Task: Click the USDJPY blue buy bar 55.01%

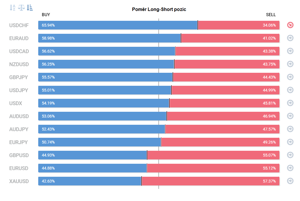Action: (x=105, y=90)
